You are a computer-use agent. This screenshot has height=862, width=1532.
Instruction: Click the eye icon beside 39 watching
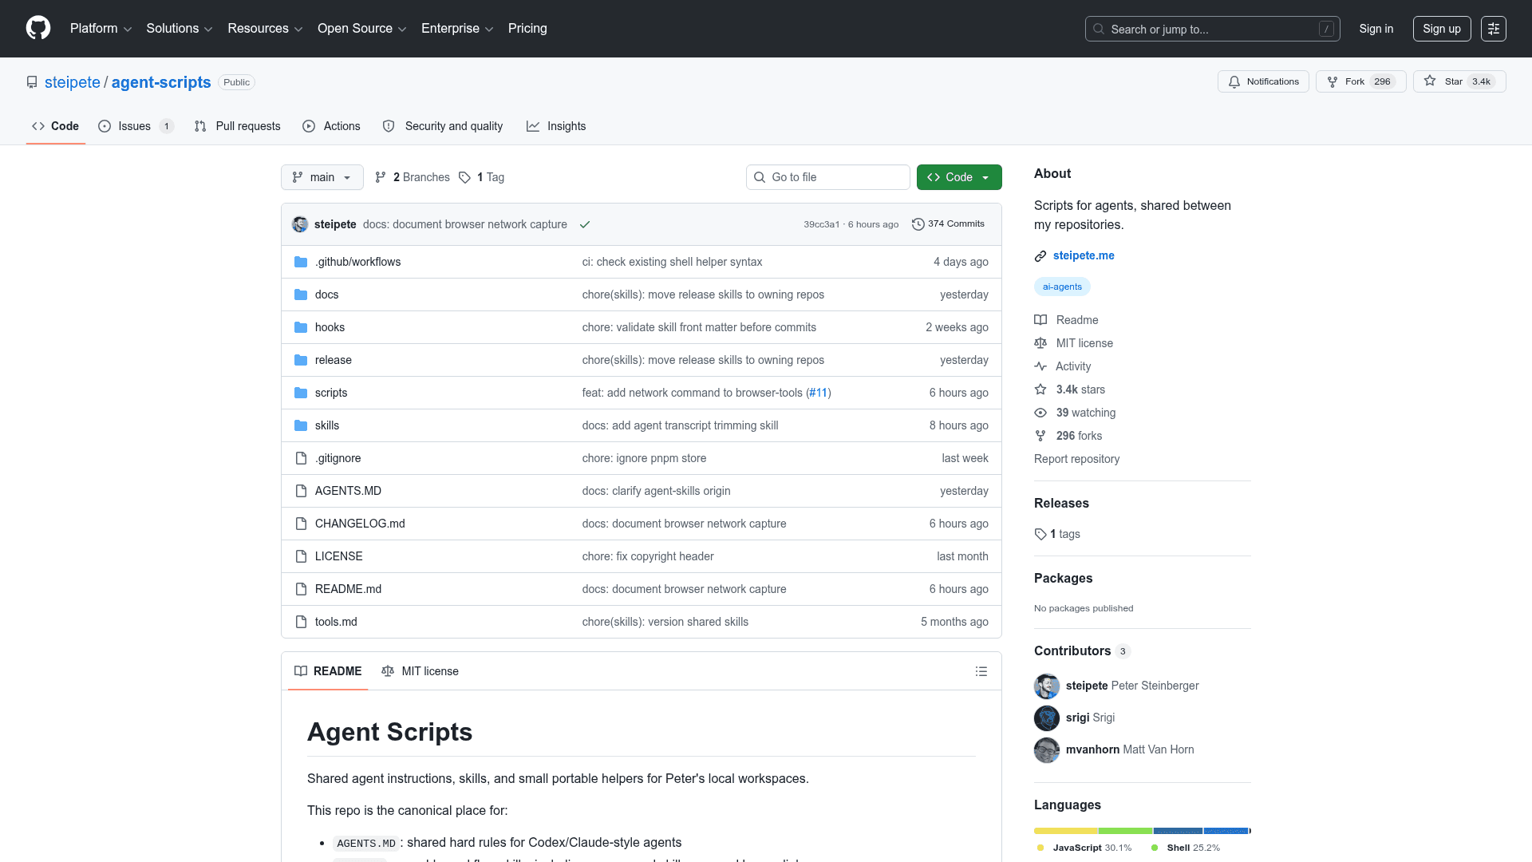pyautogui.click(x=1040, y=413)
